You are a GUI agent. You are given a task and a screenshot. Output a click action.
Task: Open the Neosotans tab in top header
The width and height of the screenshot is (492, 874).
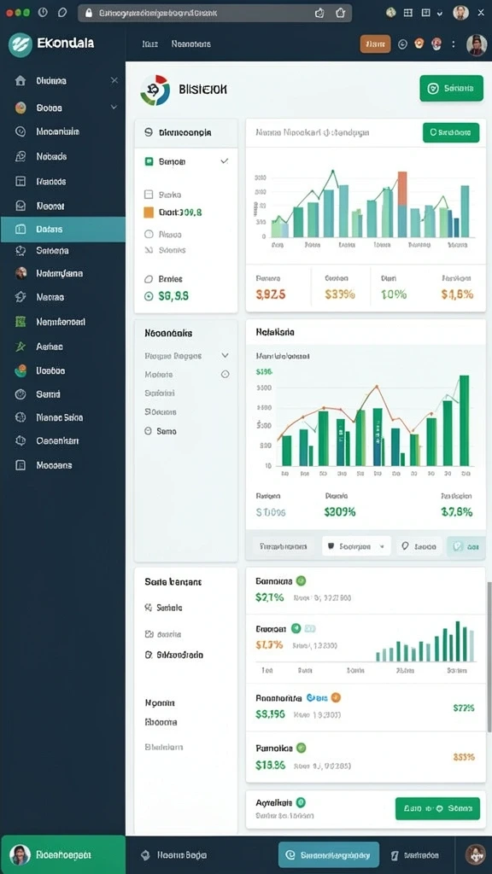[190, 44]
